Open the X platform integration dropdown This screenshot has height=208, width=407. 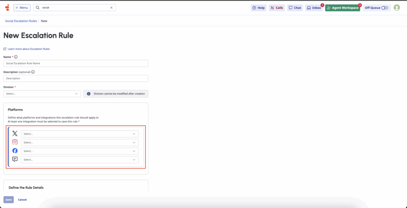coord(79,134)
